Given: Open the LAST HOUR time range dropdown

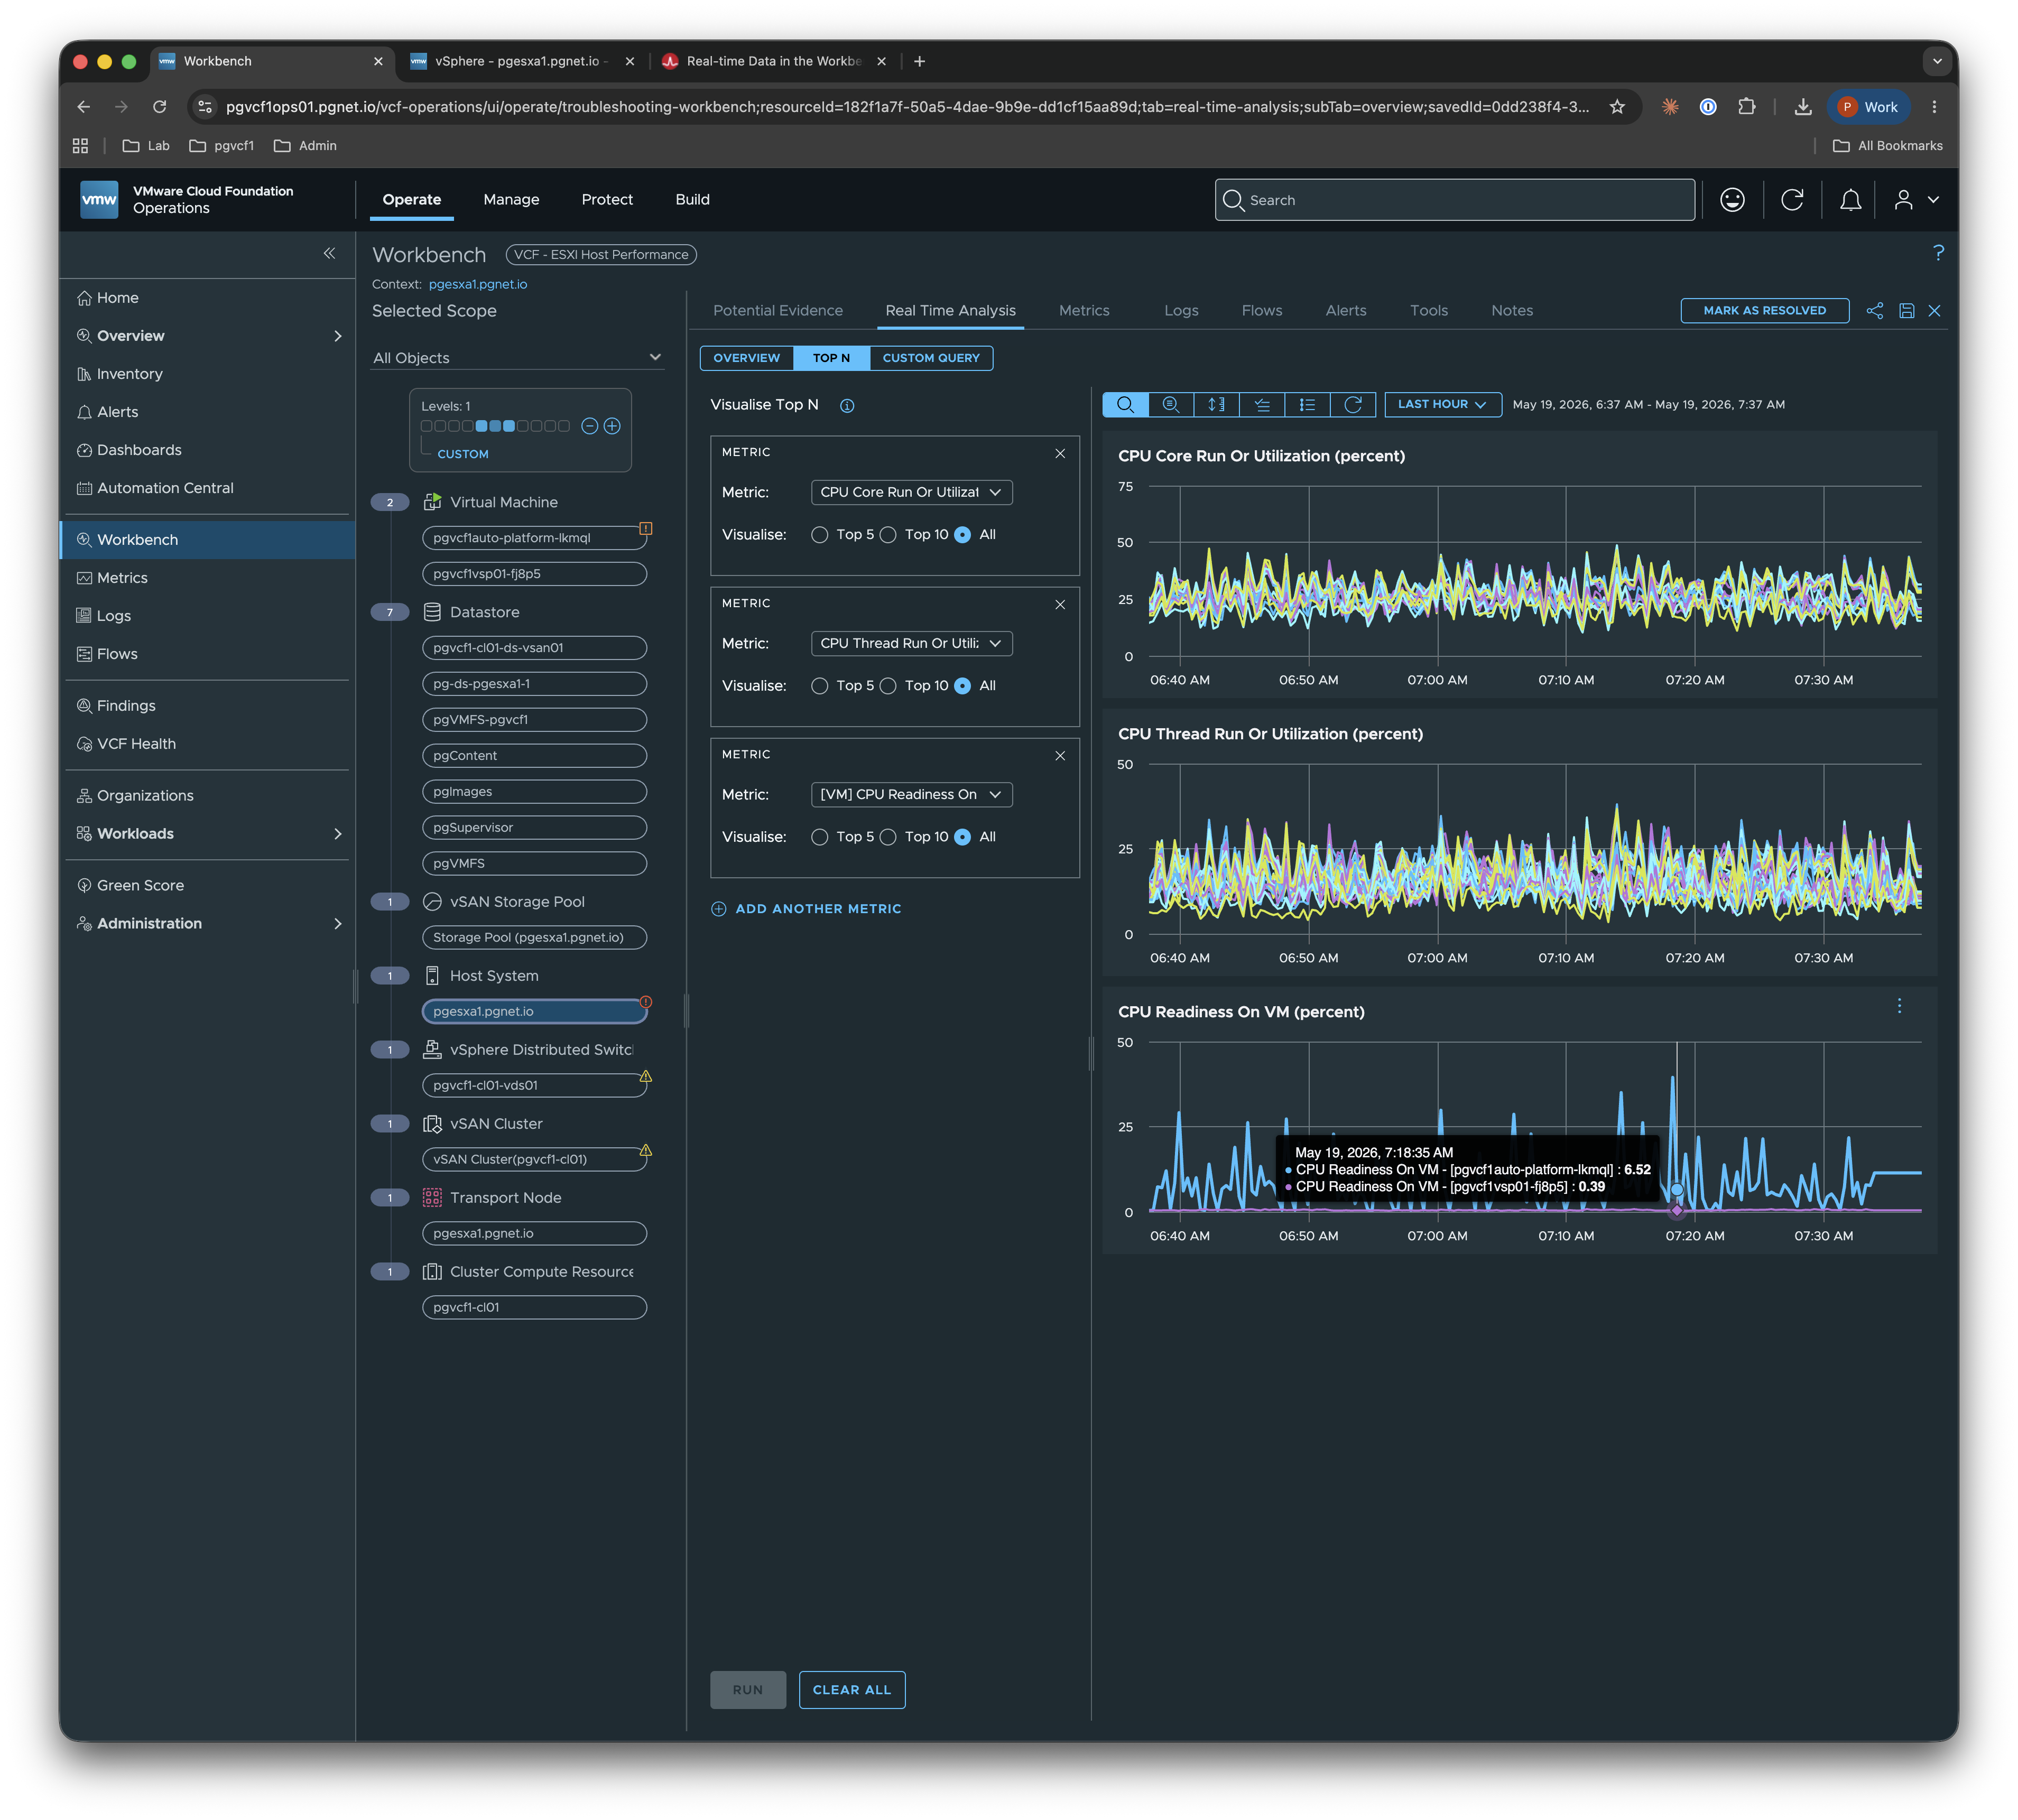Looking at the screenshot, I should (1442, 404).
